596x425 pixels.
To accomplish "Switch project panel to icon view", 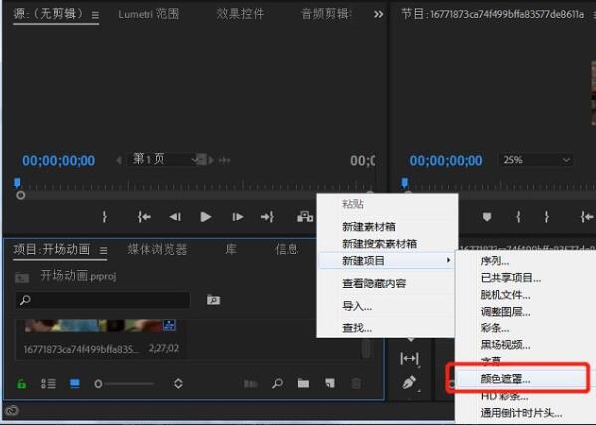I will (75, 384).
